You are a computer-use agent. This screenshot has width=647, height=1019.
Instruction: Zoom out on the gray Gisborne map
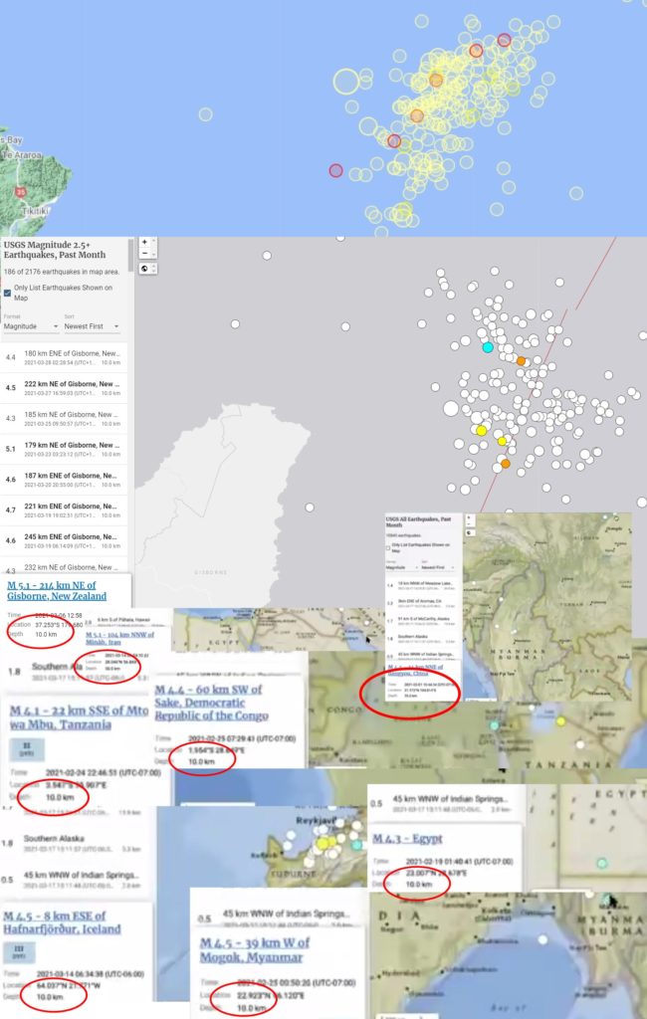click(x=144, y=254)
